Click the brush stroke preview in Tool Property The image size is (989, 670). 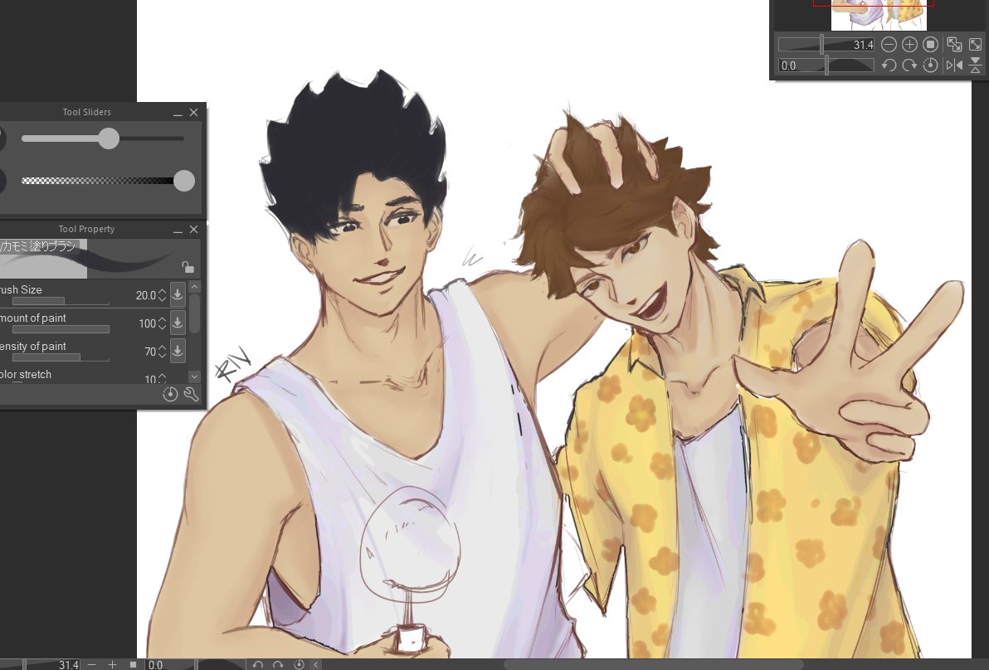coord(100,259)
